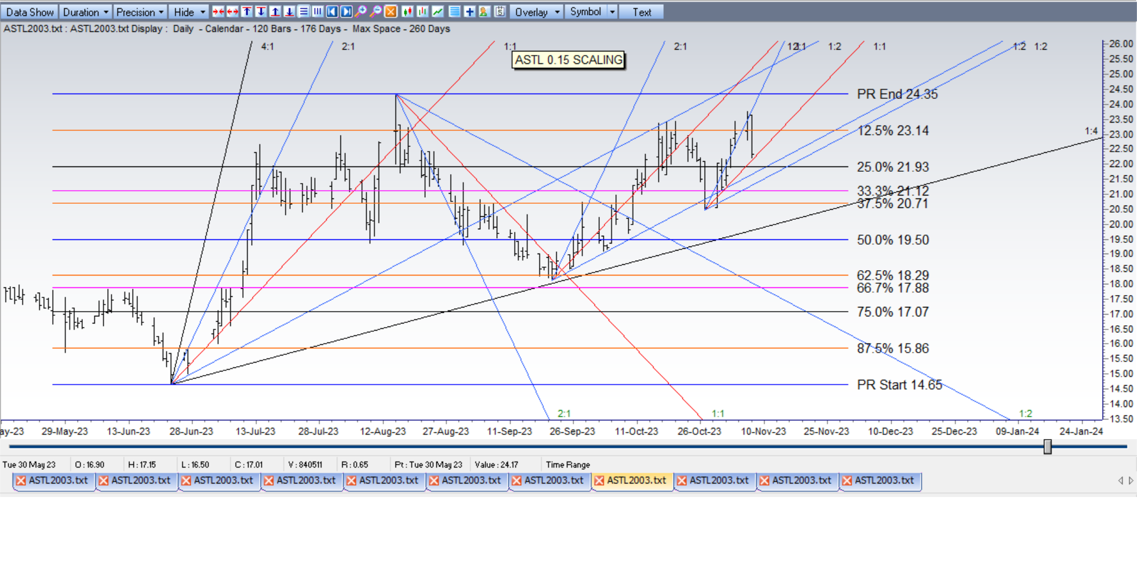Click the calendar page icon in toolbar

click(x=500, y=12)
